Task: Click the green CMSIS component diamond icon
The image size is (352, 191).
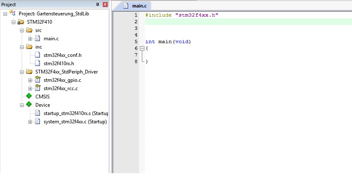Action: 29,96
